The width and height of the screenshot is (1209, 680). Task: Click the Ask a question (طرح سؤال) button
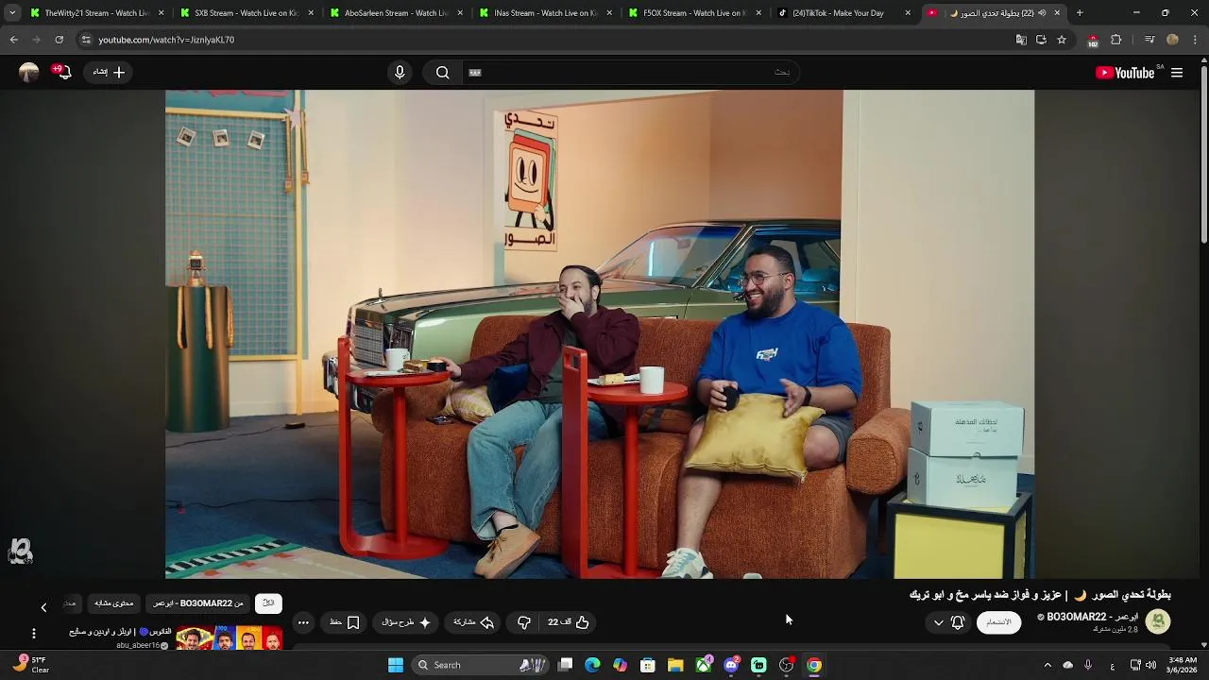(406, 622)
